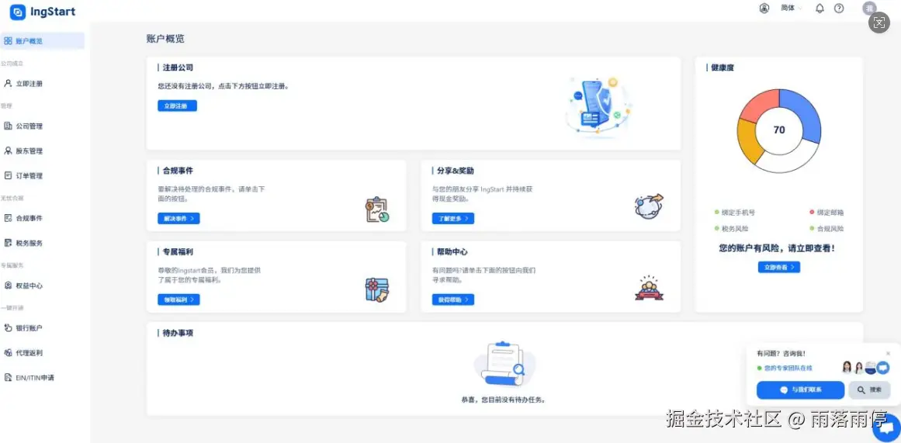This screenshot has width=901, height=443.
Task: Click the 税务风险 legend item
Action: [731, 229]
